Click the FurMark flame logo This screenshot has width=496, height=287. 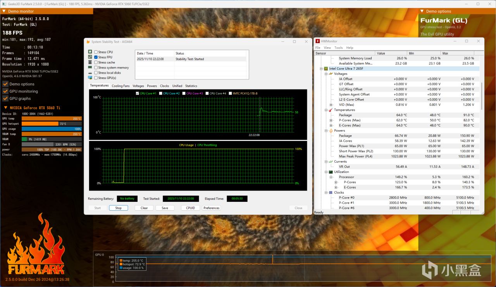point(36,244)
